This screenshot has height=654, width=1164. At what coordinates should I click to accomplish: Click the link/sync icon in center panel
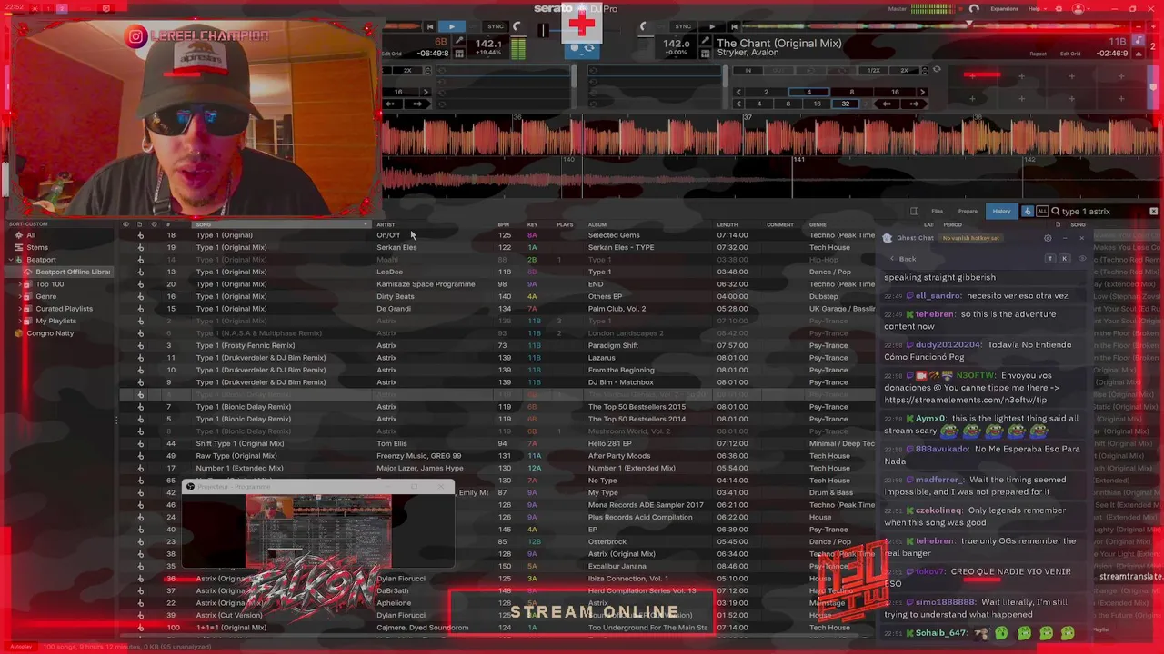pos(588,48)
